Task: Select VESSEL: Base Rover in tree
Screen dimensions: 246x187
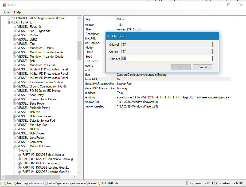Action: click(37, 104)
